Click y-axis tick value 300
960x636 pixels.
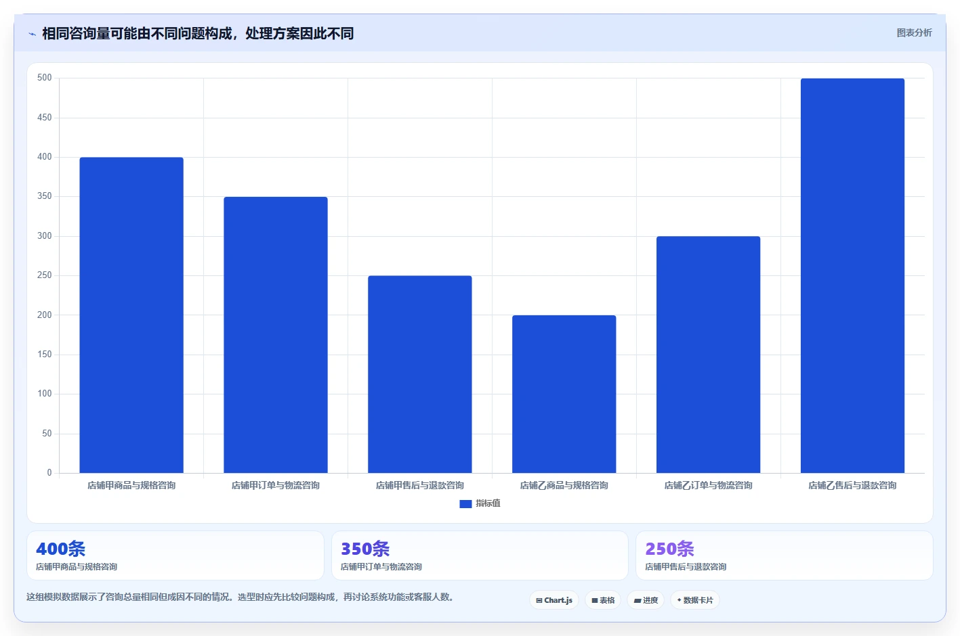pyautogui.click(x=45, y=236)
